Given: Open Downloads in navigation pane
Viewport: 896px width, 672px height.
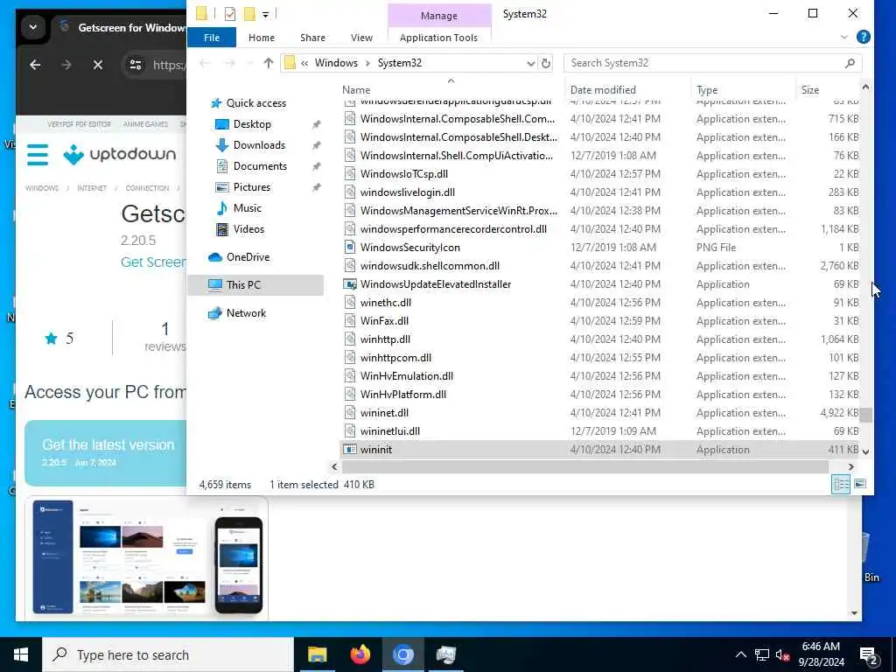Looking at the screenshot, I should point(259,145).
